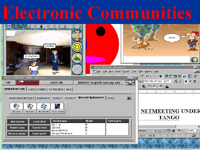The width and height of the screenshot is (200, 150).
Task: Toggle Italic formatting in Word
Action: 190,81
